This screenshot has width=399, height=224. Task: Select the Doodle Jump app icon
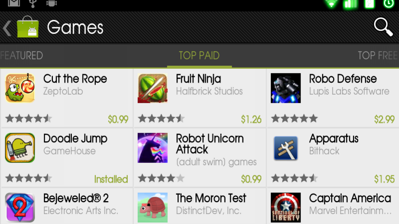tap(20, 148)
